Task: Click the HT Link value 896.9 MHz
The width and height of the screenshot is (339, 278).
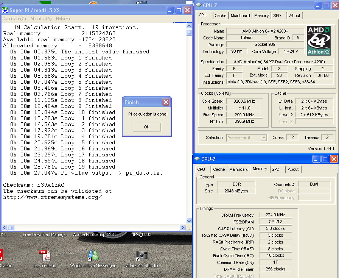Action: point(244,122)
